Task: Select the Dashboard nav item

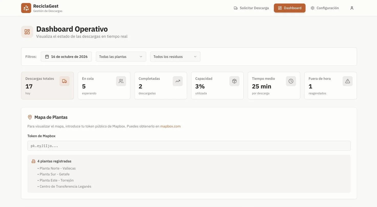Action: coord(290,8)
